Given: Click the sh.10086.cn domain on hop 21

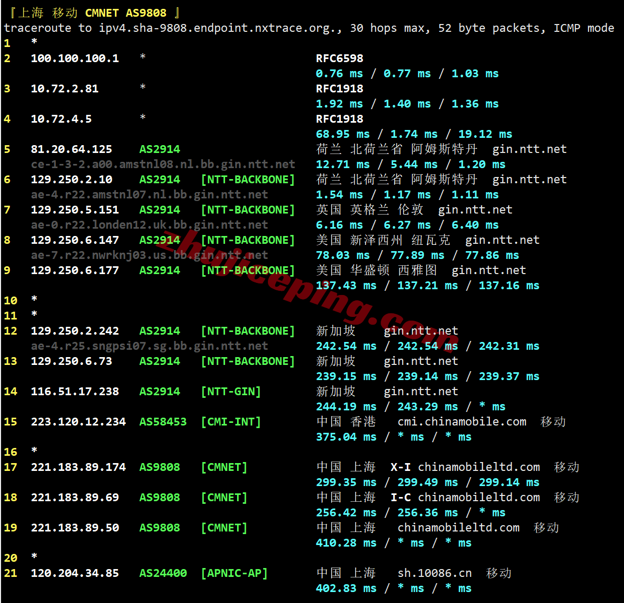Looking at the screenshot, I should point(434,573).
